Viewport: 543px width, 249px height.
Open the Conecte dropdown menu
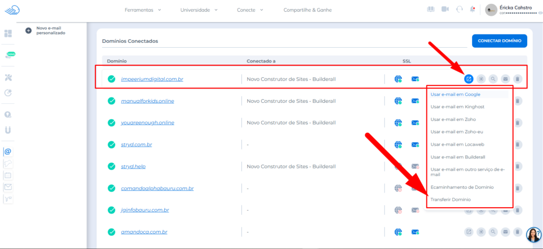[250, 10]
